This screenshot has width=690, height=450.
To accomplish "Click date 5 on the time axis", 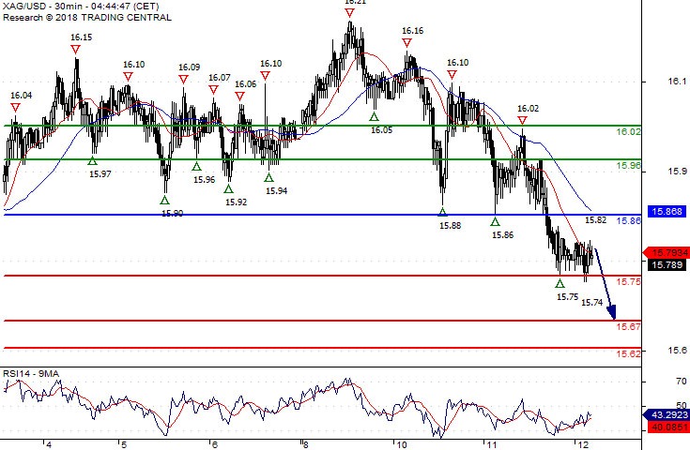I will [x=124, y=445].
